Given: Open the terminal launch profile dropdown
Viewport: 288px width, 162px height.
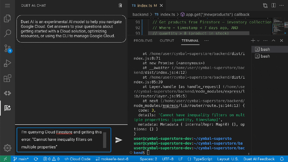Looking at the screenshot, I should 258,41.
